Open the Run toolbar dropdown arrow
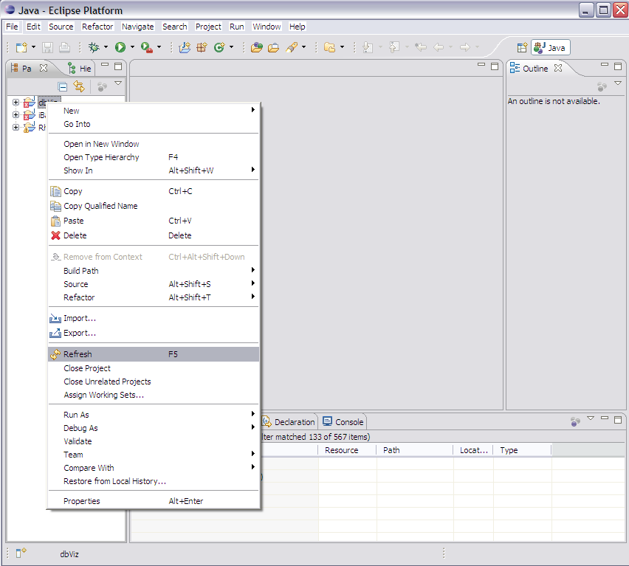Image resolution: width=629 pixels, height=566 pixels. coord(132,47)
